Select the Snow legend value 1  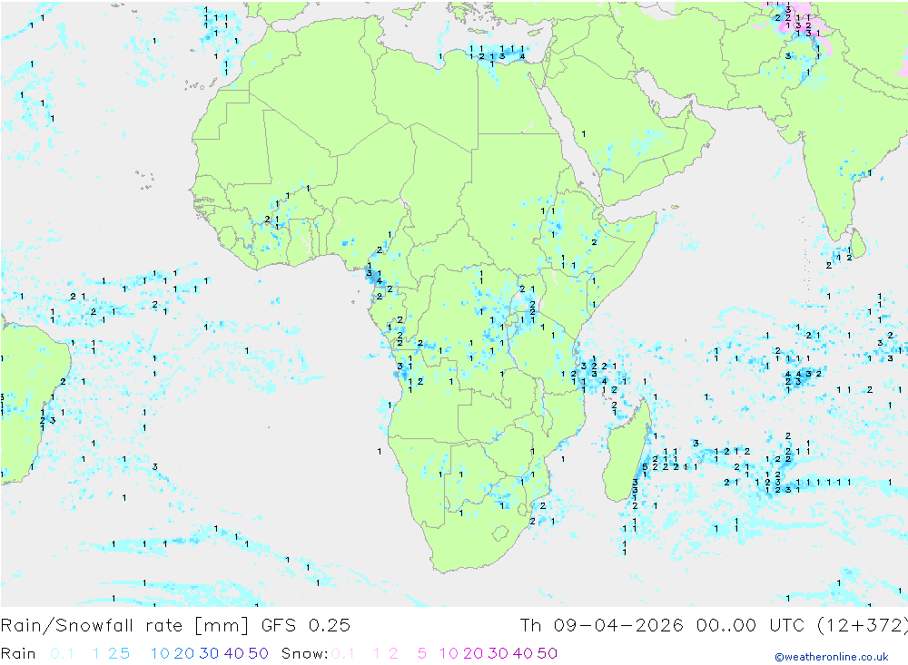[x=377, y=653]
